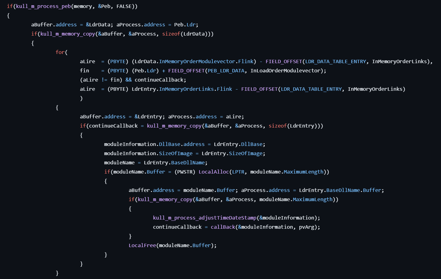This screenshot has height=279, width=441.
Task: Click the callBack function call
Action: (x=223, y=227)
